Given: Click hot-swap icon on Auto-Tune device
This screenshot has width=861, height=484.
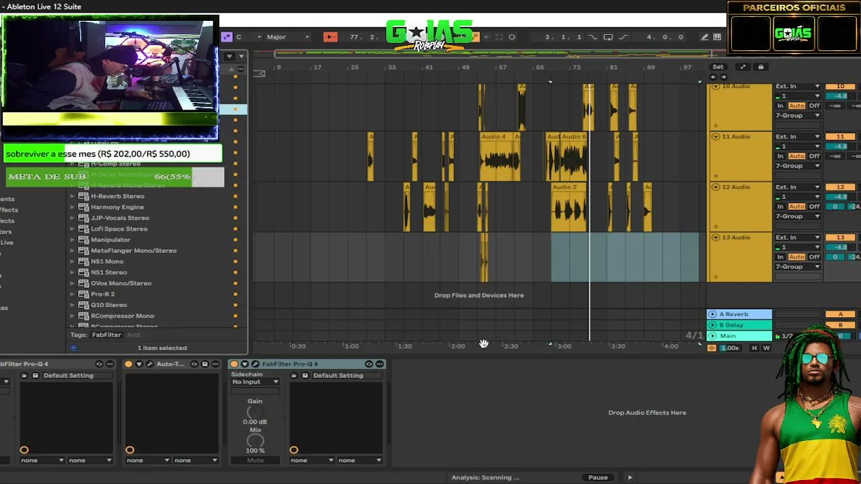Looking at the screenshot, I should 194,364.
